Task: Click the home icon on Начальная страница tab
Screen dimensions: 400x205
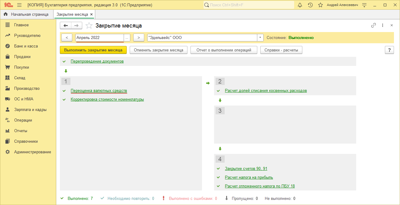Action: (x=6, y=14)
